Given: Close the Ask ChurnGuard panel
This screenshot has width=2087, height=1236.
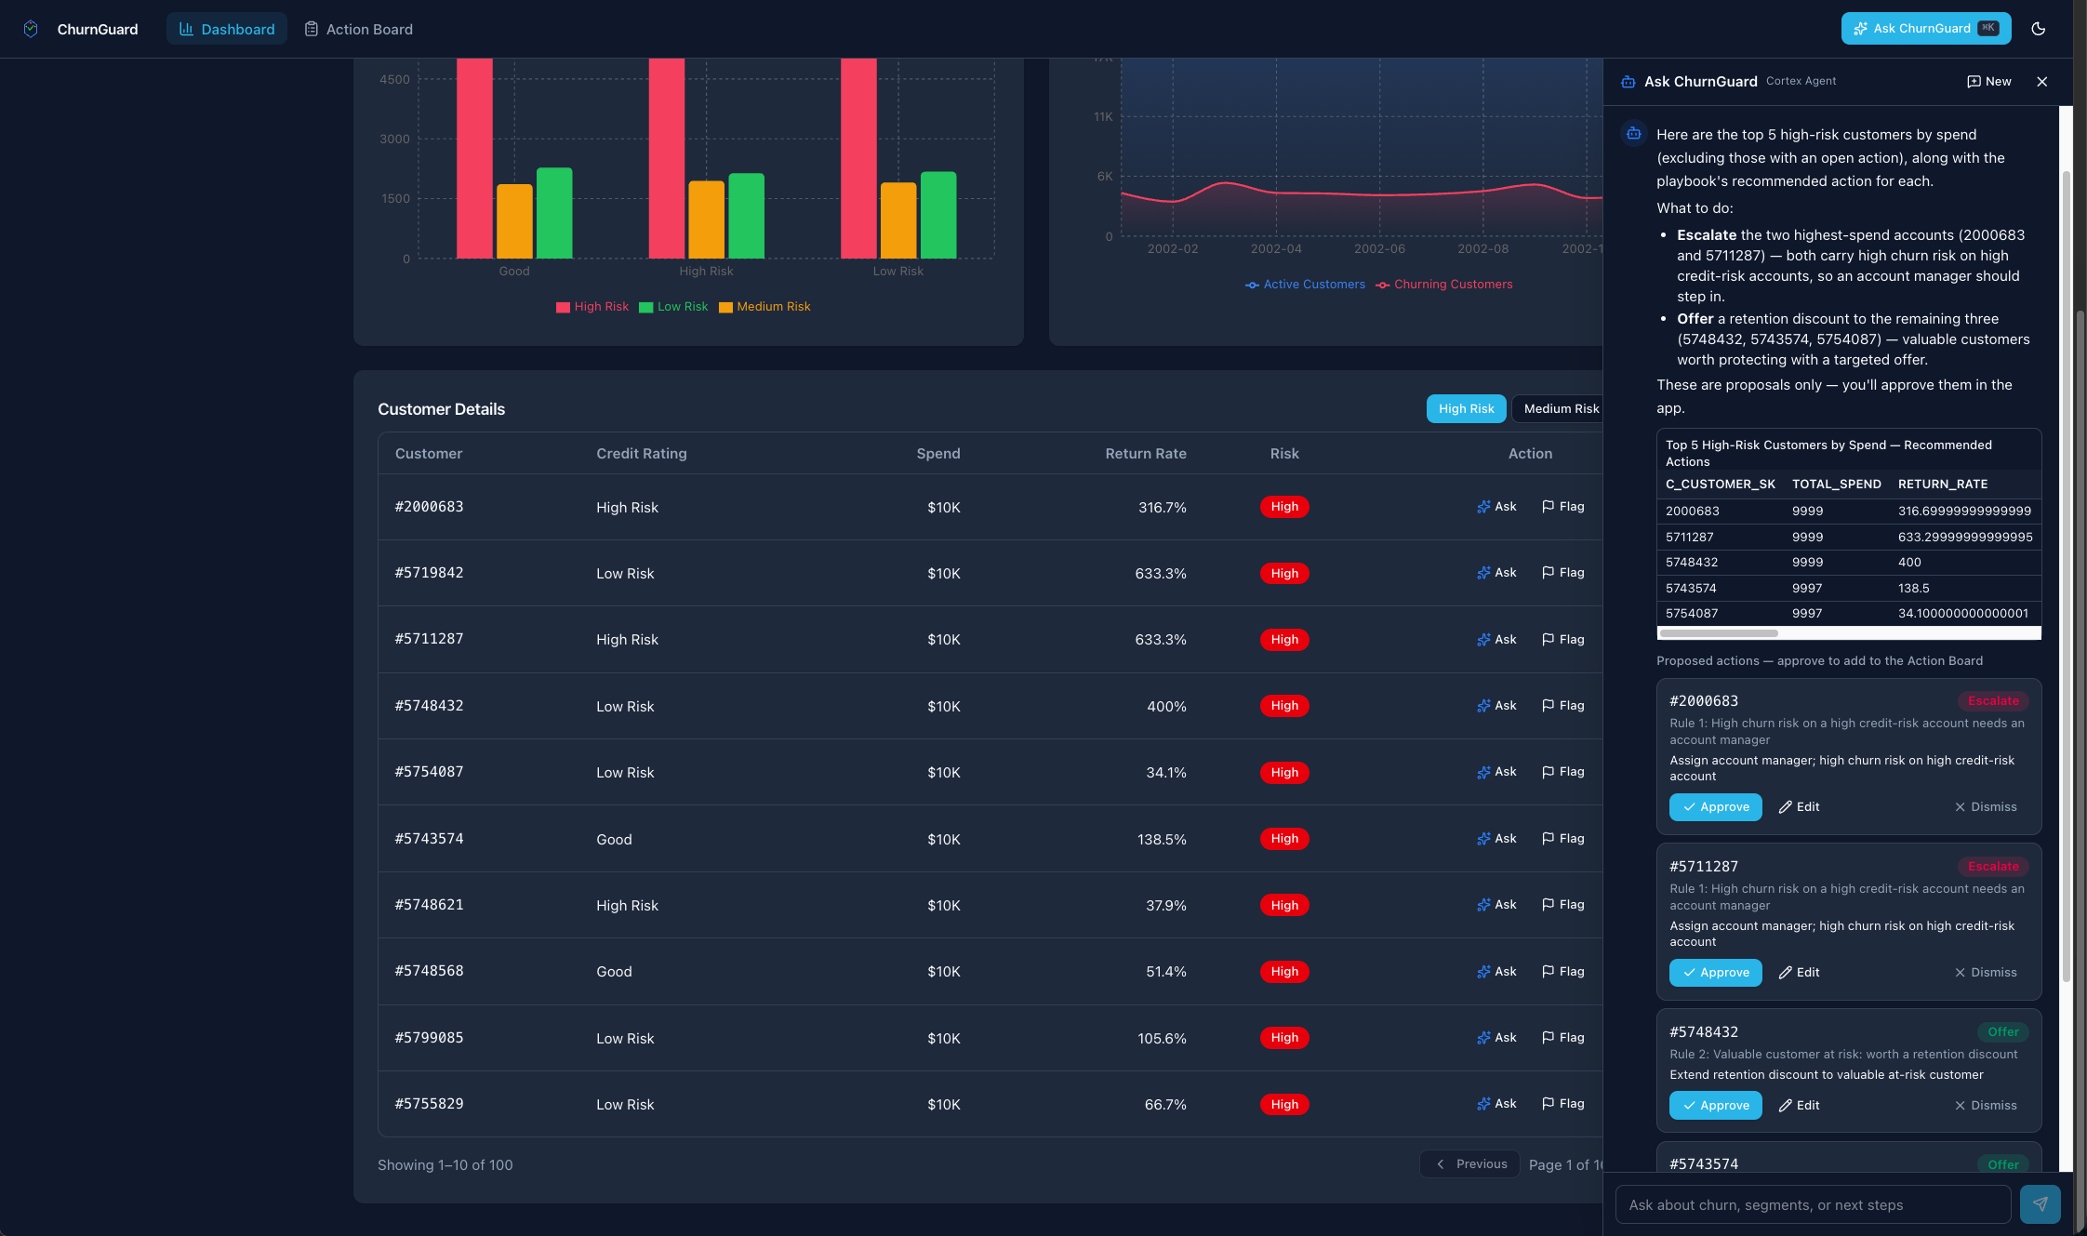Looking at the screenshot, I should (x=2042, y=82).
